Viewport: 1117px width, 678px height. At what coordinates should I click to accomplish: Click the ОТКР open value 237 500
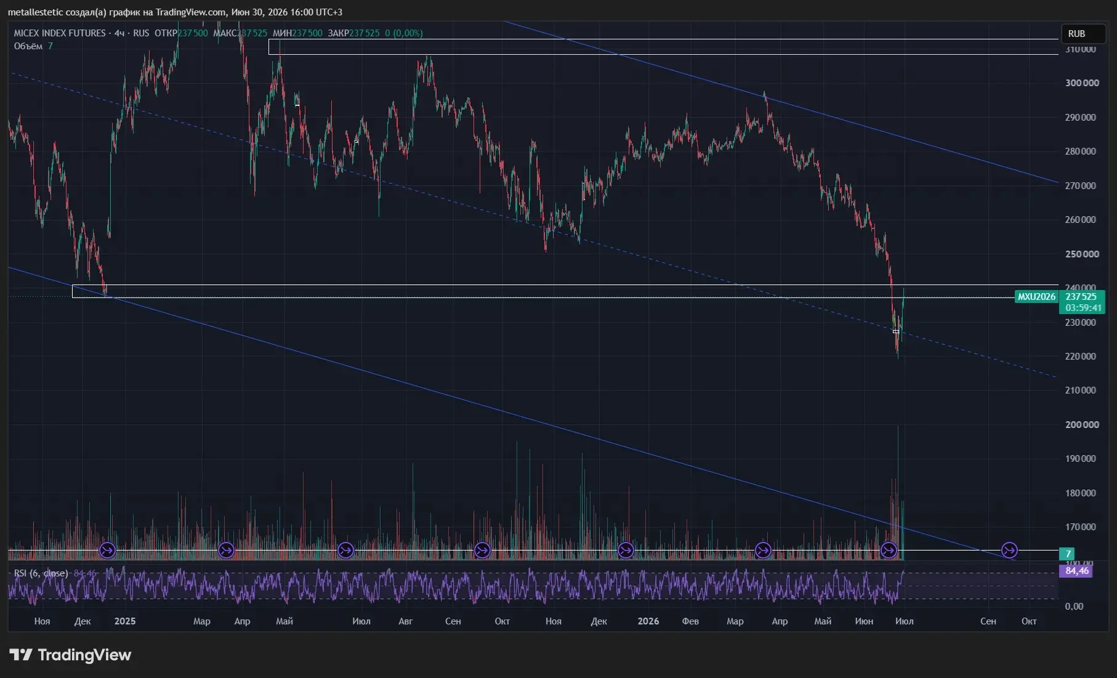coord(193,33)
